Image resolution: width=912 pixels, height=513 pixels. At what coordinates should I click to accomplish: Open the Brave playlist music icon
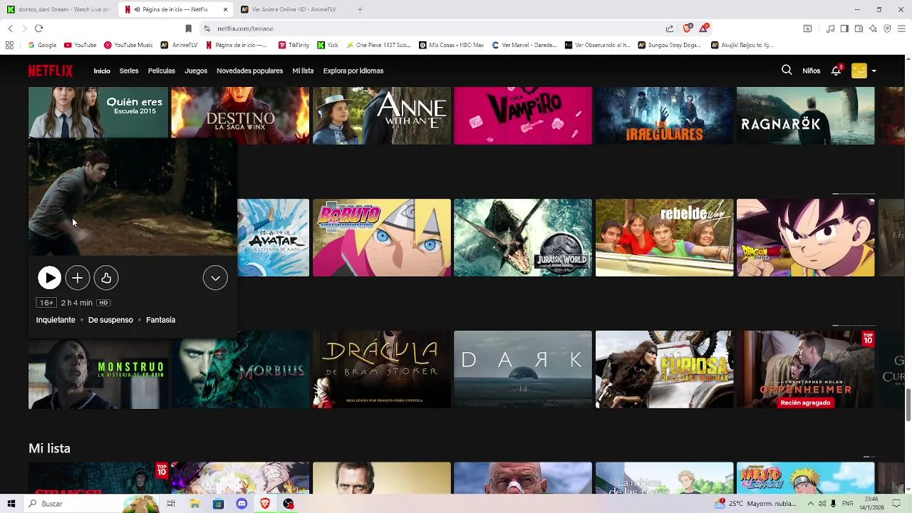[830, 28]
